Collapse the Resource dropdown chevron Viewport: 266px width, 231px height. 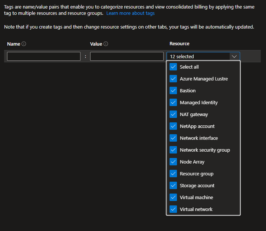234,56
